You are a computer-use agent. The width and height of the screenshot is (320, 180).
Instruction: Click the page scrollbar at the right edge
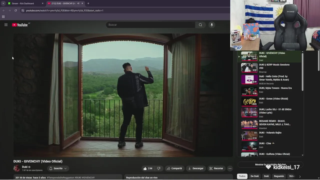pos(318,60)
